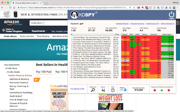This screenshot has width=180, height=112.
Task: Sort results by Reviews column header
Action: (x=154, y=34)
